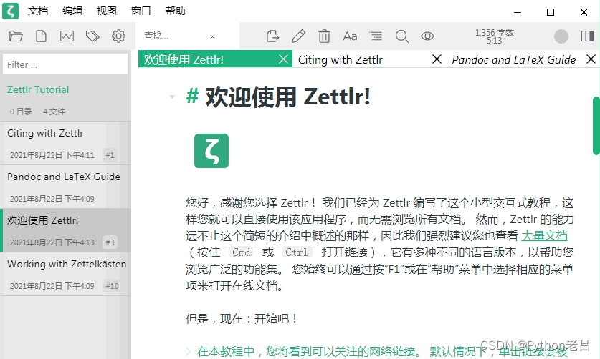Click the line 但是，现在：开始吧！
Image resolution: width=600 pixels, height=359 pixels.
point(242,318)
